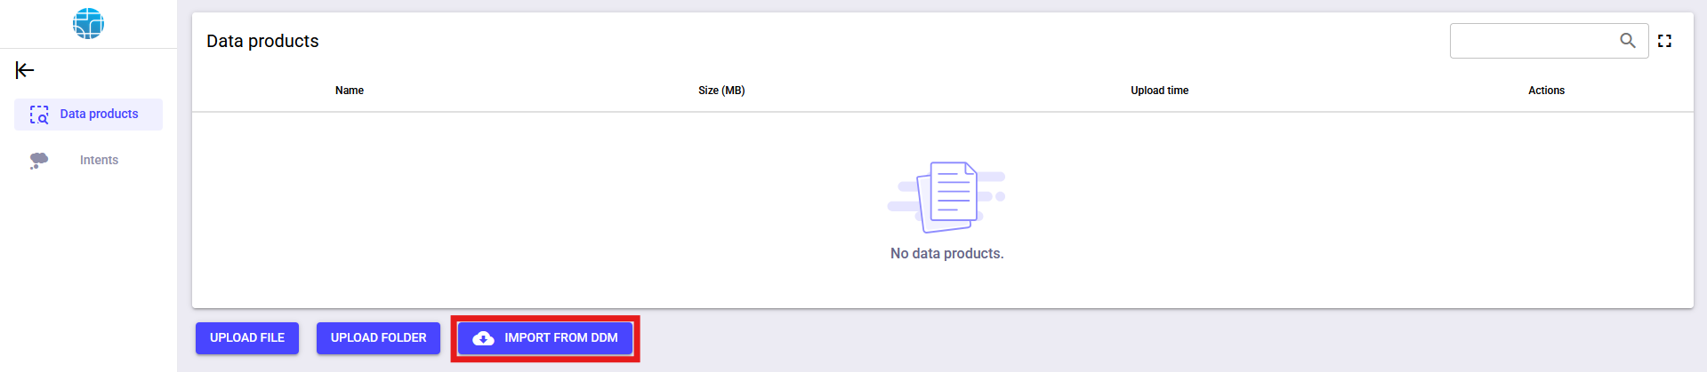
Task: Sort by the Size (MB) column header
Action: coord(721,91)
